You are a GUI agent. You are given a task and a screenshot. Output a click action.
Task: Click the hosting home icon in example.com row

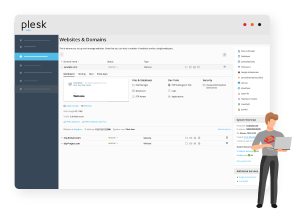click(190, 67)
